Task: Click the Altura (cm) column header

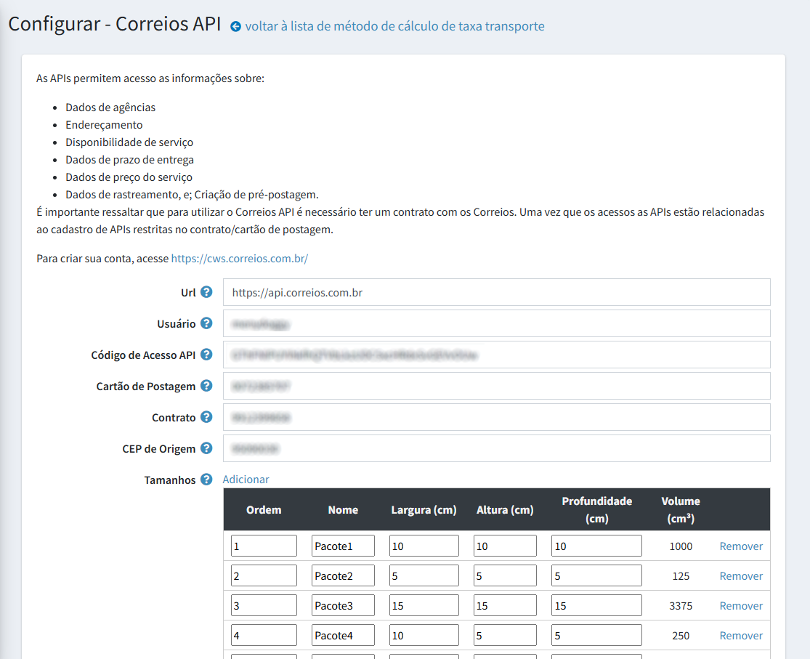Action: click(505, 509)
